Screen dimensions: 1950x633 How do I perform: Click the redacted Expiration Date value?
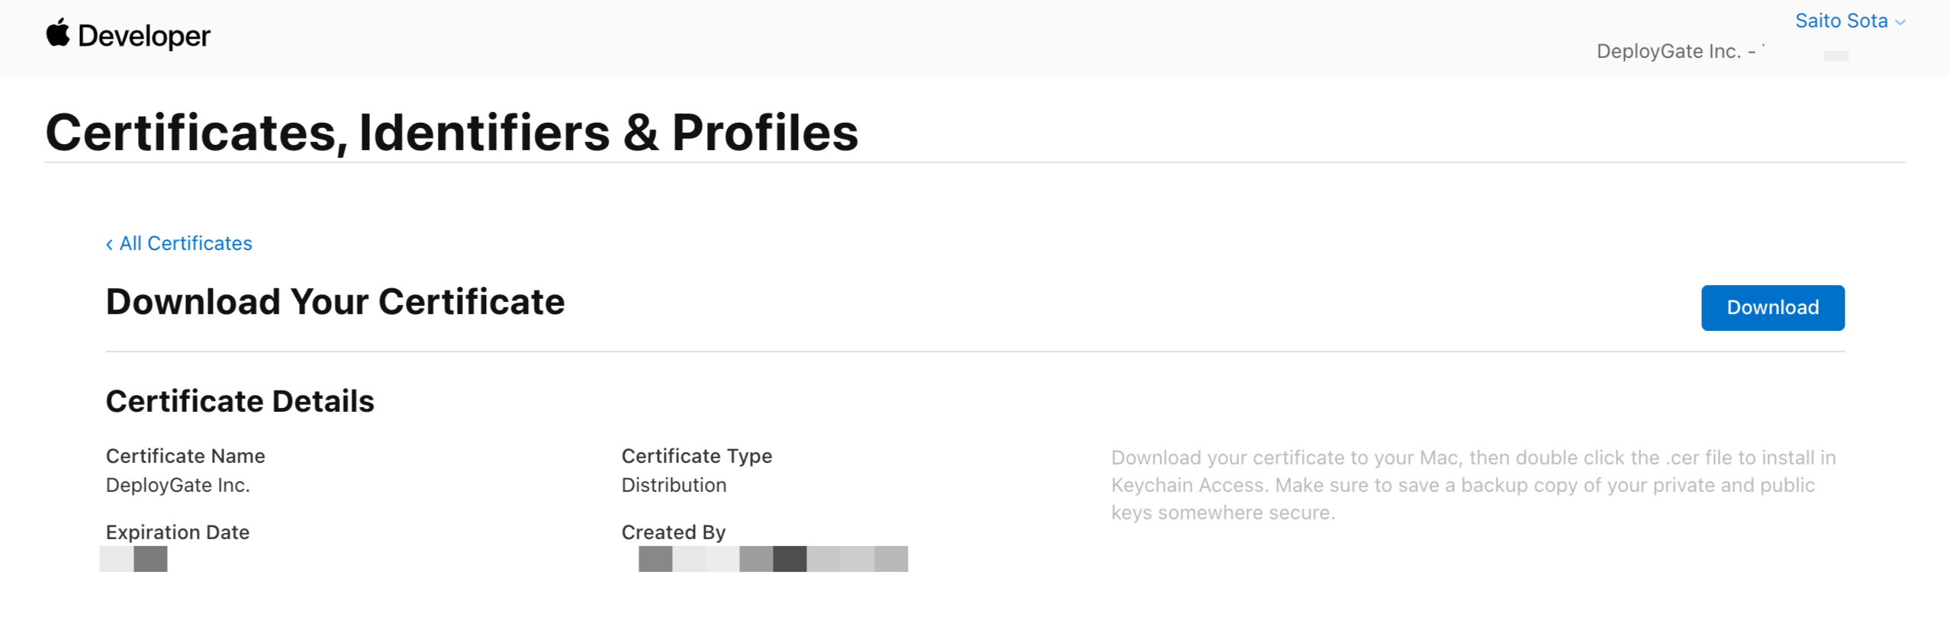(x=134, y=561)
